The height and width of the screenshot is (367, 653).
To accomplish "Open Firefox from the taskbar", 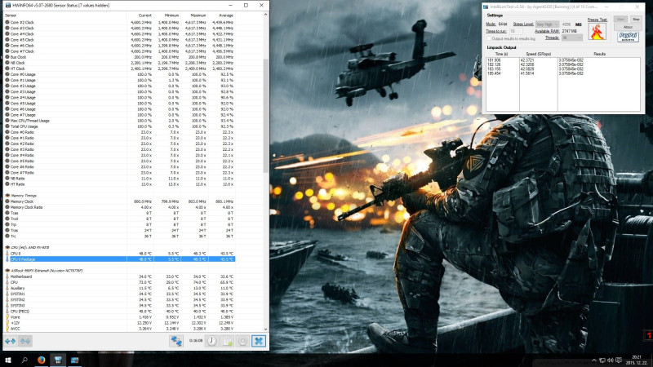I will click(x=42, y=360).
